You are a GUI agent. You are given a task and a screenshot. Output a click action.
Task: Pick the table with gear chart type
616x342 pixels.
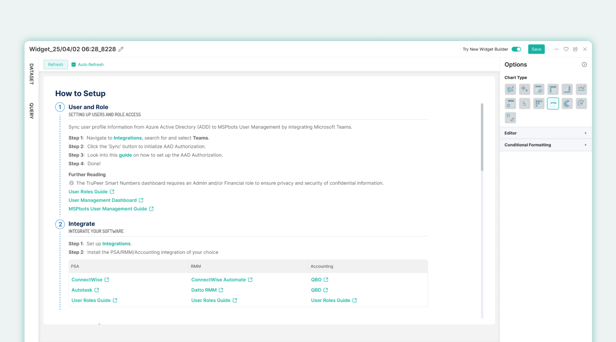[510, 103]
